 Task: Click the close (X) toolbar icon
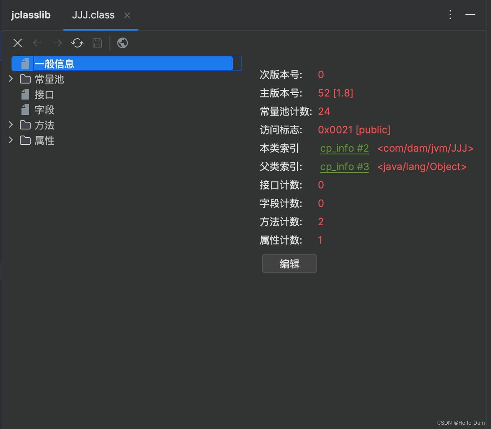tap(18, 43)
